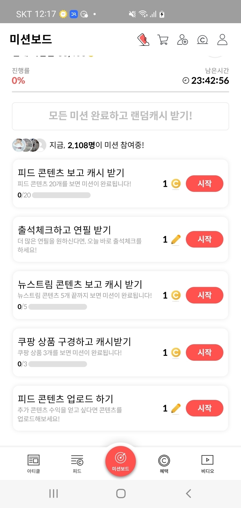Tap the mission participants avatar group
The height and width of the screenshot is (508, 241).
29,145
